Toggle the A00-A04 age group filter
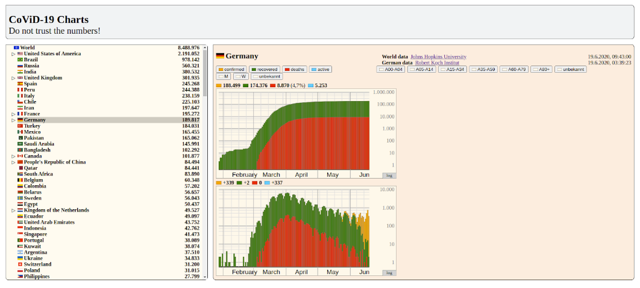 391,70
